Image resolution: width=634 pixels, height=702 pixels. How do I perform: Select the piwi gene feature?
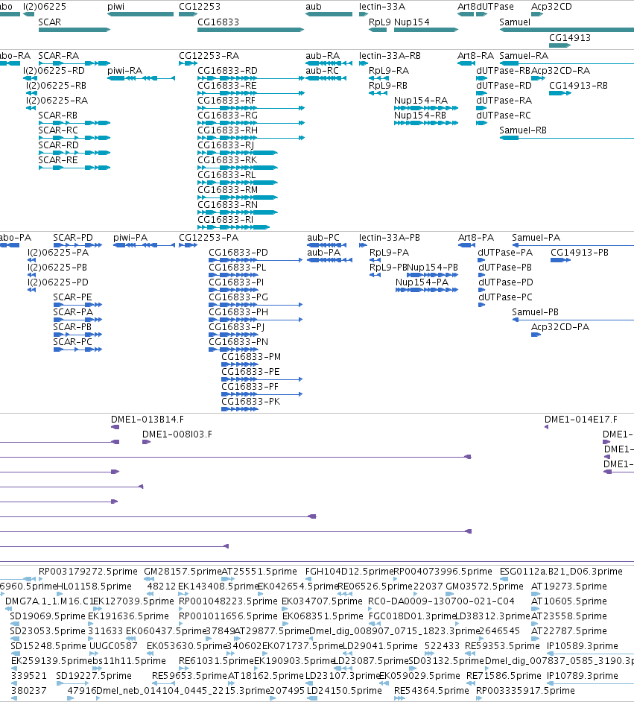click(x=141, y=14)
